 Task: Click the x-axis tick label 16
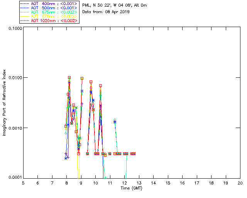tap(182, 183)
